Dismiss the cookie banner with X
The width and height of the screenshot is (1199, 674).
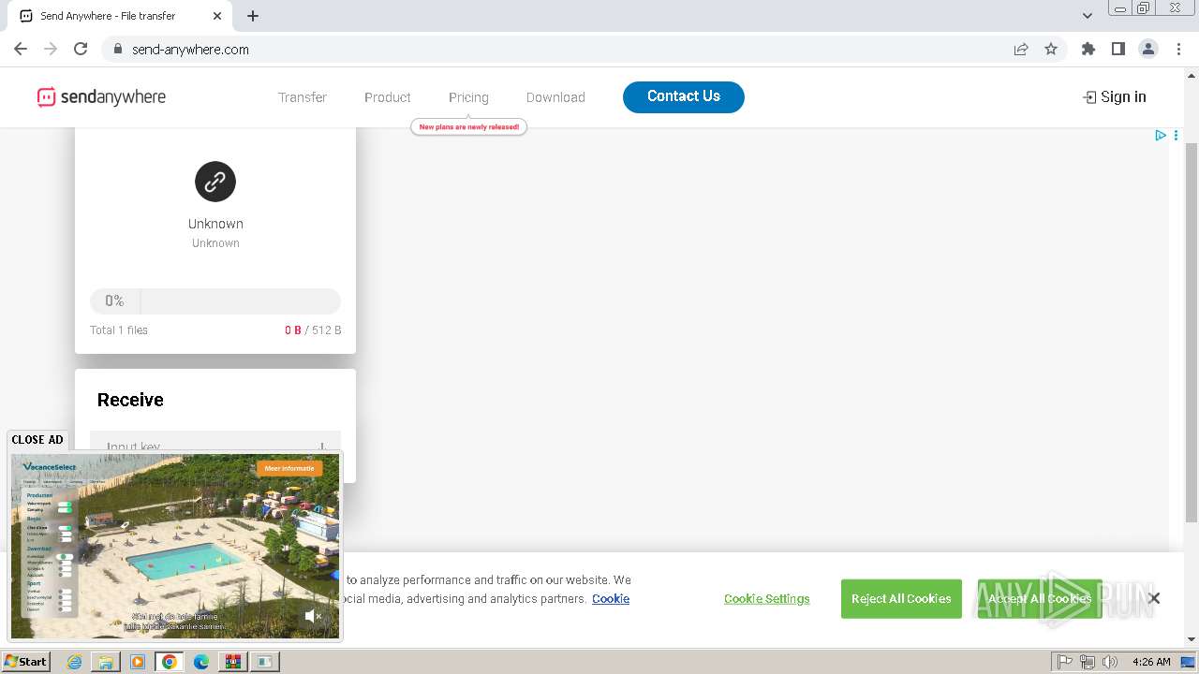pos(1154,598)
